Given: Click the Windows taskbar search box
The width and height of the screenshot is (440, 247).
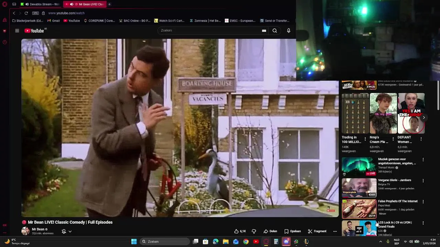Looking at the screenshot, I should (165, 242).
